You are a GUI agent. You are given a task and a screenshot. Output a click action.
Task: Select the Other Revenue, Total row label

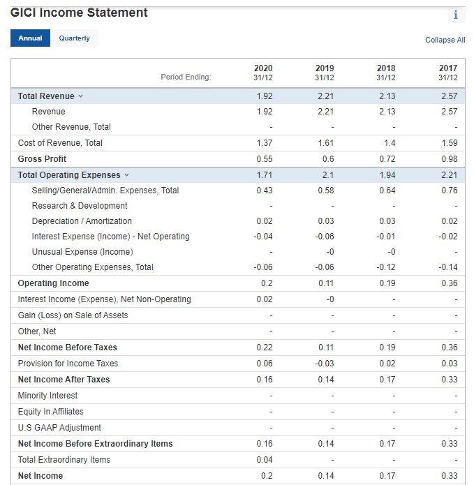point(71,127)
